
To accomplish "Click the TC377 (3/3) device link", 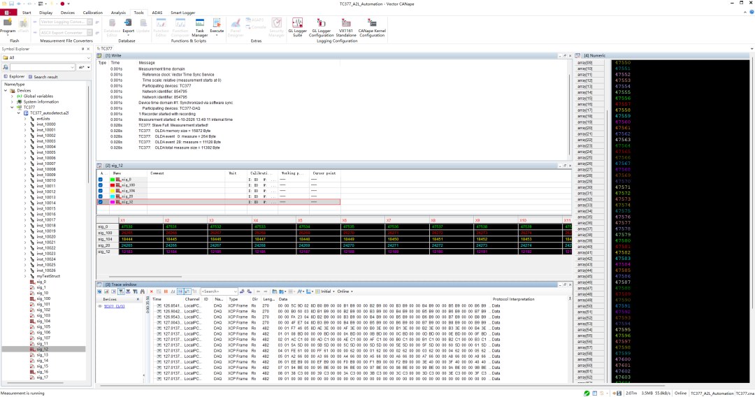I will (x=114, y=306).
